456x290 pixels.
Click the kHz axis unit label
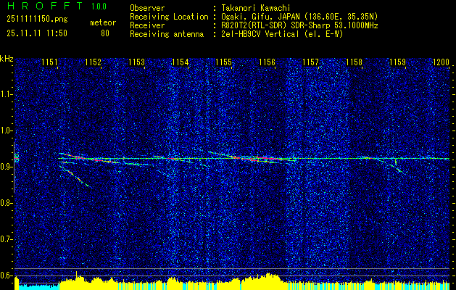pyautogui.click(x=7, y=59)
